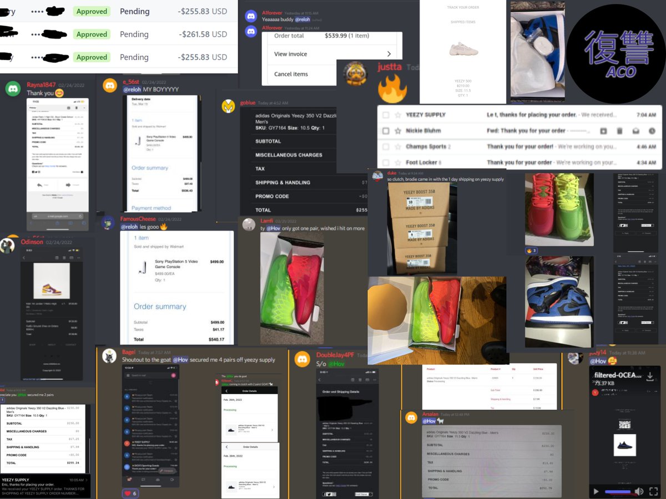This screenshot has width=666, height=499.
Task: Select the Champs Sports email checkbox
Action: coord(386,147)
